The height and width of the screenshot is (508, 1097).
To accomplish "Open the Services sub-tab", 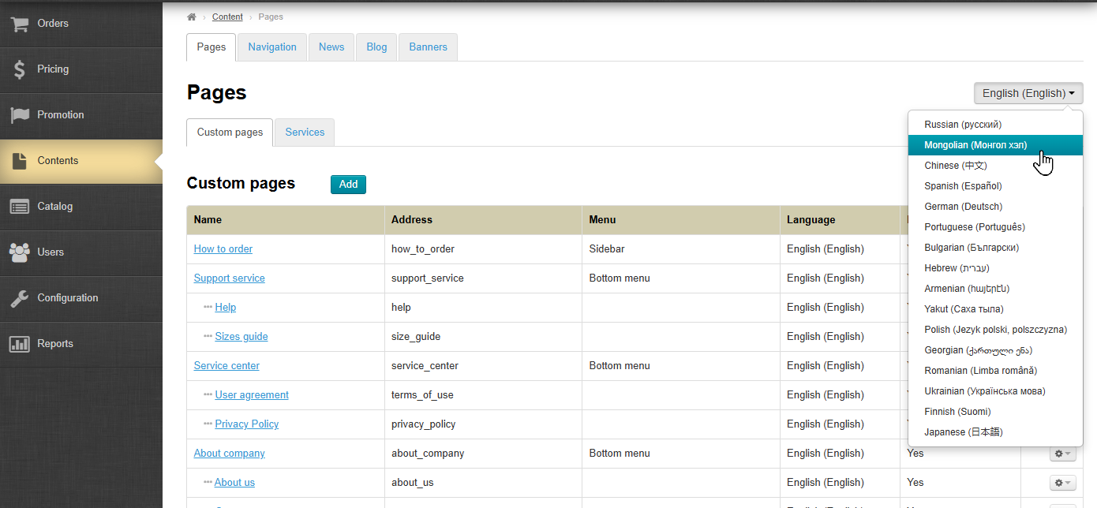I will tap(305, 133).
